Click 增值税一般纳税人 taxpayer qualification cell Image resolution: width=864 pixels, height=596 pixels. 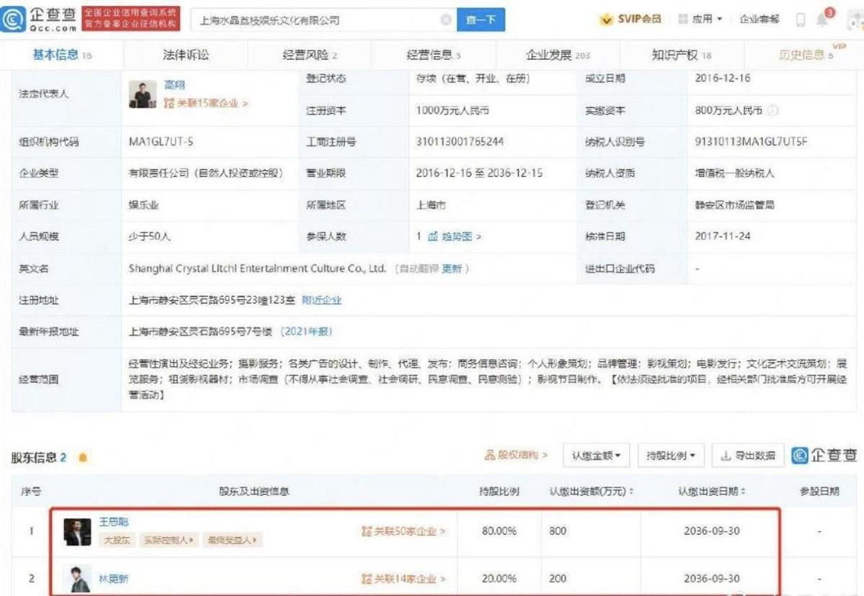click(x=735, y=173)
